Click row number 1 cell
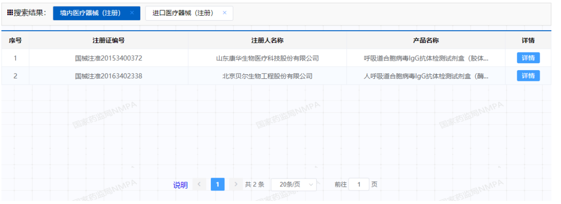Screen dimensions: 561x204 (x=16, y=58)
